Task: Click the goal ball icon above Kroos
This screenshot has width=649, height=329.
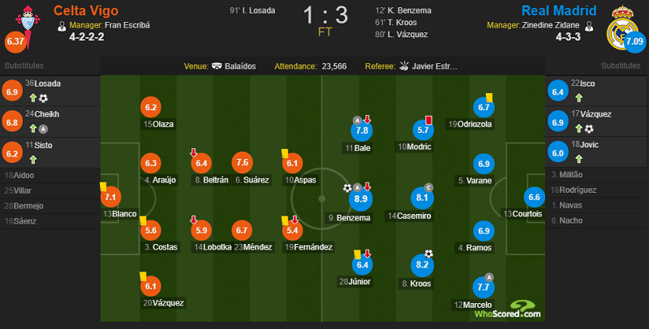Action: point(428,254)
